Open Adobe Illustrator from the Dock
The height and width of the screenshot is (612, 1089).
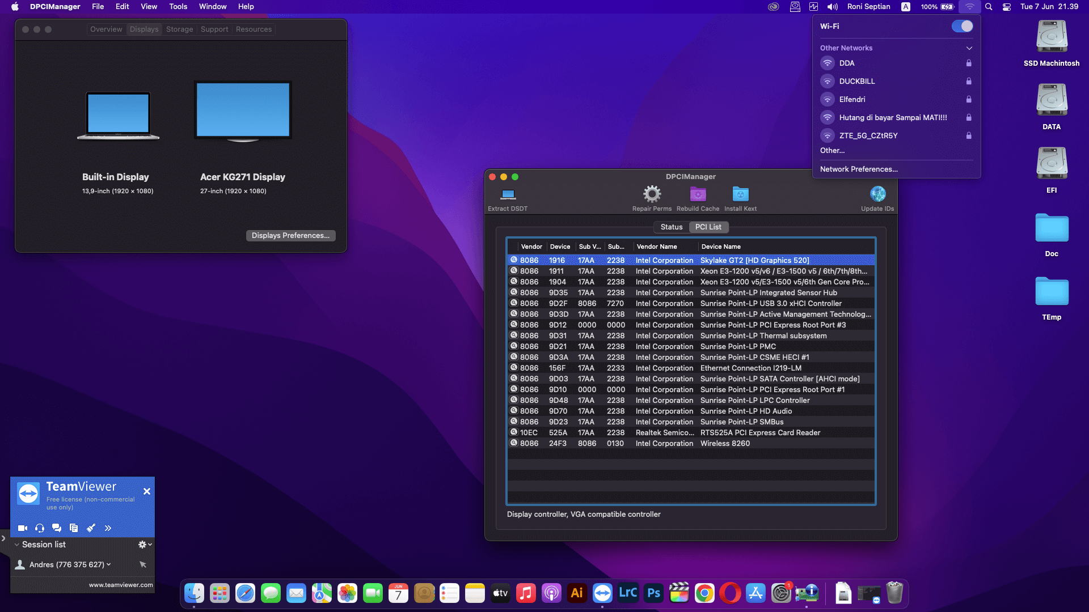pyautogui.click(x=577, y=593)
